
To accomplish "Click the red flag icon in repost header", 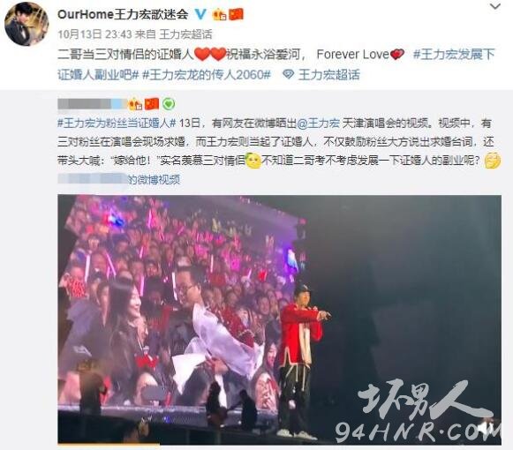I will pos(152,104).
